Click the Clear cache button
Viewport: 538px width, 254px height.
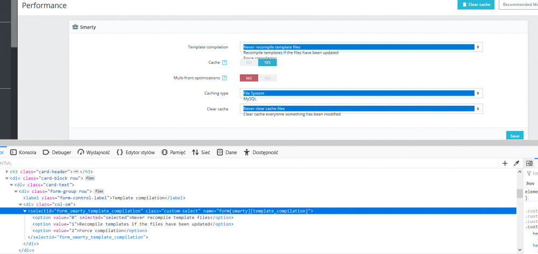476,5
